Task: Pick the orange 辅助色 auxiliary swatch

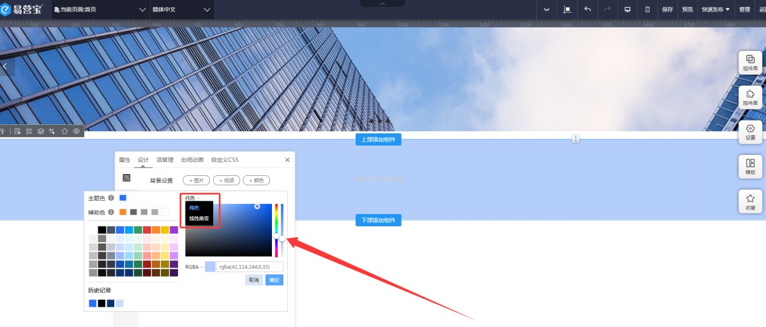Action: click(x=123, y=212)
